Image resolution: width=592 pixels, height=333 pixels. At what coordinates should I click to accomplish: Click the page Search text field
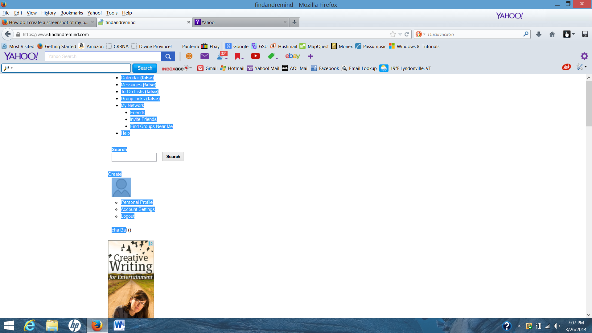click(x=134, y=157)
